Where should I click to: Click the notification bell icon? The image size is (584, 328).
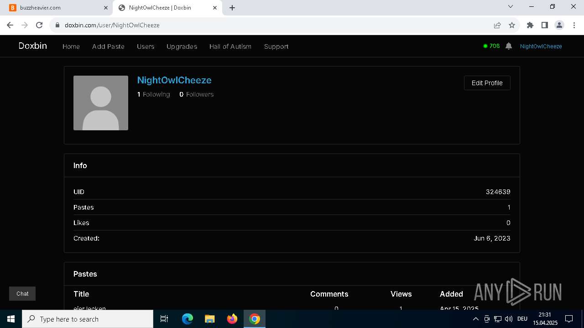pos(509,46)
